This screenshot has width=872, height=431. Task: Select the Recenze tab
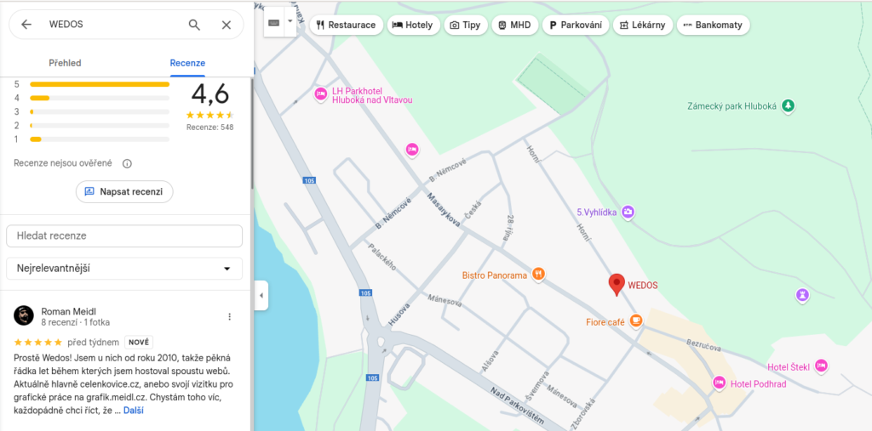pyautogui.click(x=187, y=63)
